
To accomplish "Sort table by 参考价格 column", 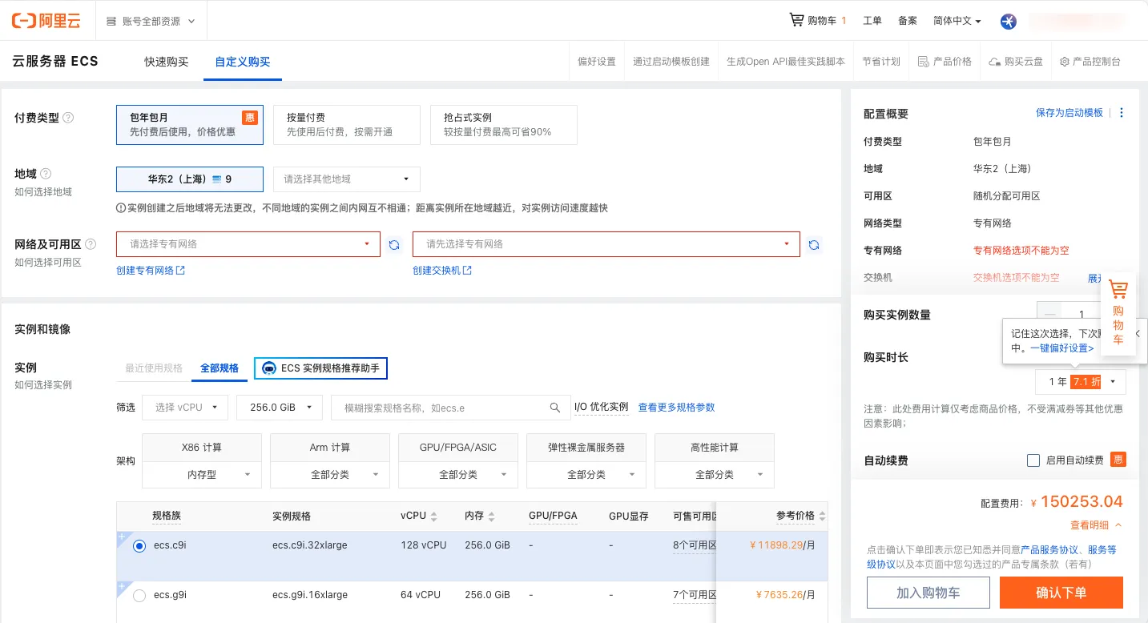I will [x=822, y=516].
